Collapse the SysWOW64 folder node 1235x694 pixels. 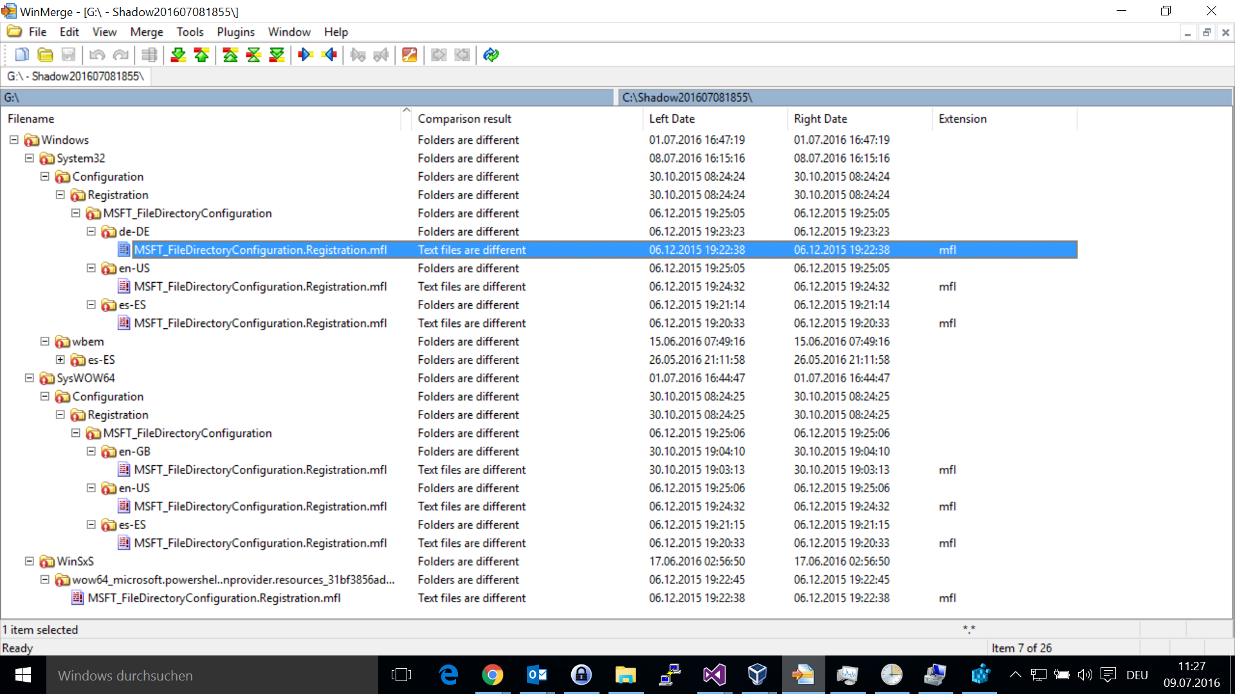point(29,378)
